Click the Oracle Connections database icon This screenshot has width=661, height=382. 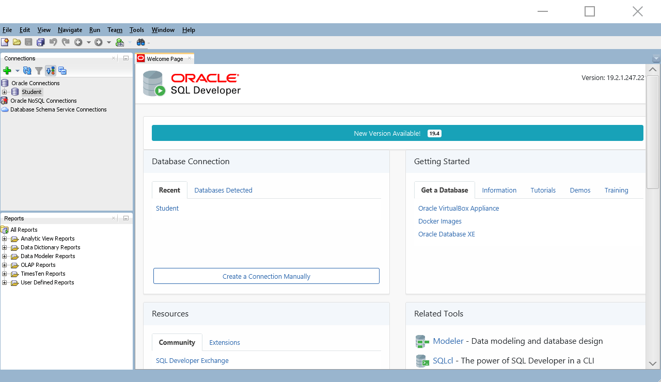5,83
